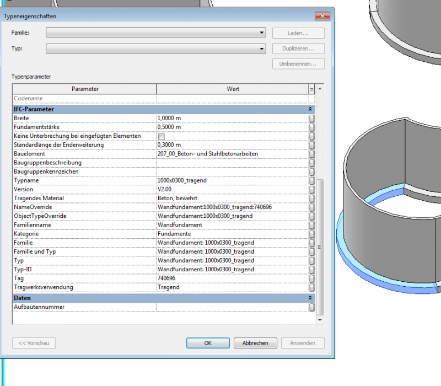
Task: Click the scroll-down arrow of the parameter list
Action: click(320, 320)
